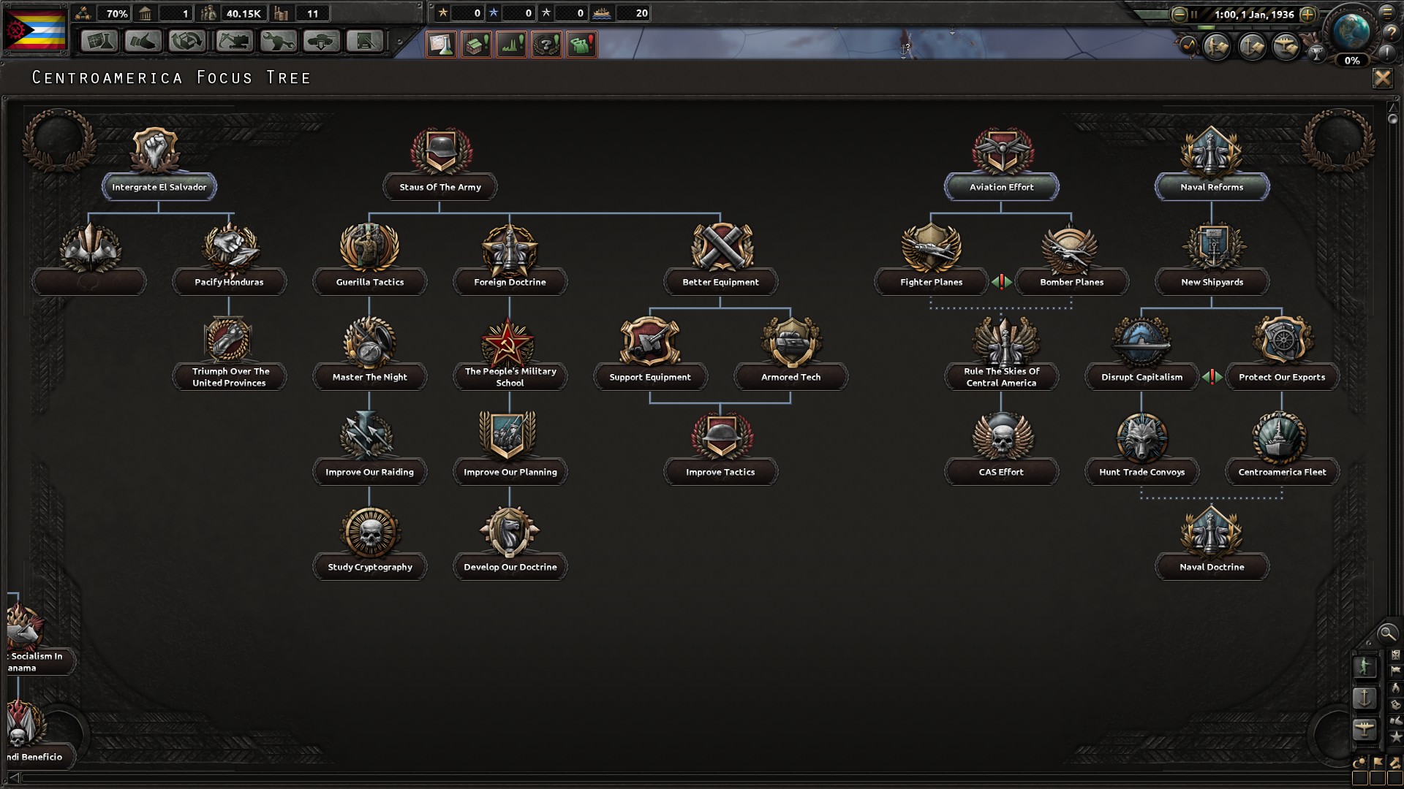
Task: Increase game speed with plus button
Action: click(x=1308, y=15)
